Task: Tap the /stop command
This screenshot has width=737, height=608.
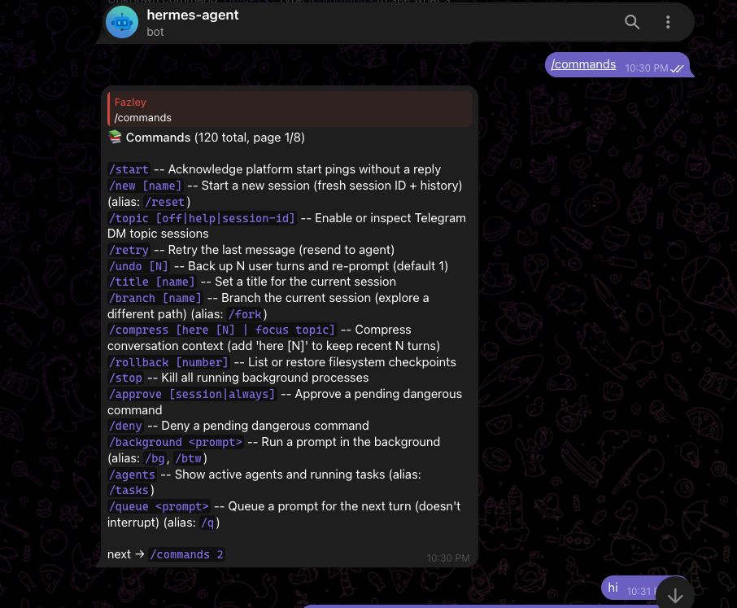Action: tap(125, 378)
